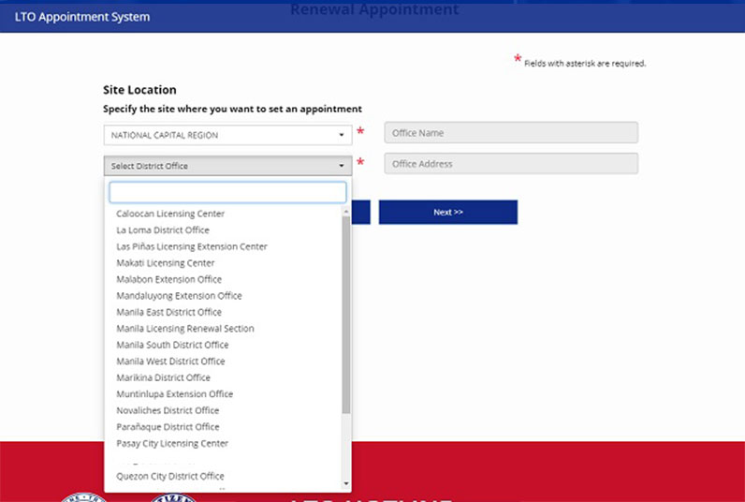Viewport: 745px width, 502px height.
Task: Click the Office Address field
Action: pyautogui.click(x=511, y=164)
